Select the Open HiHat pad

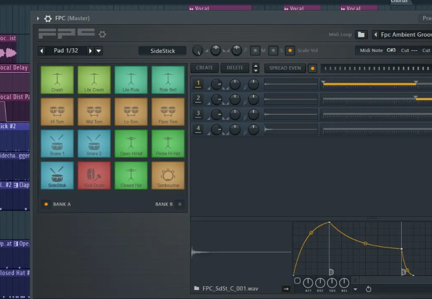point(131,144)
